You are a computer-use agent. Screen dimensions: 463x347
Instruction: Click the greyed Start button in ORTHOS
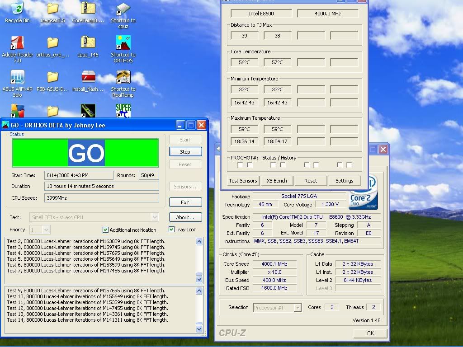coord(185,140)
